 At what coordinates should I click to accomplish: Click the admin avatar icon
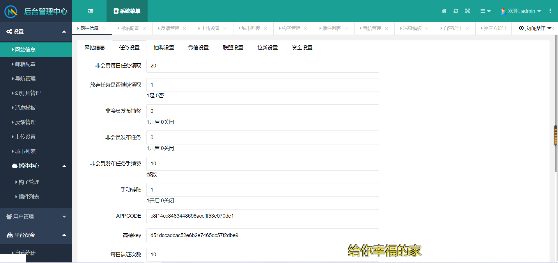[503, 11]
